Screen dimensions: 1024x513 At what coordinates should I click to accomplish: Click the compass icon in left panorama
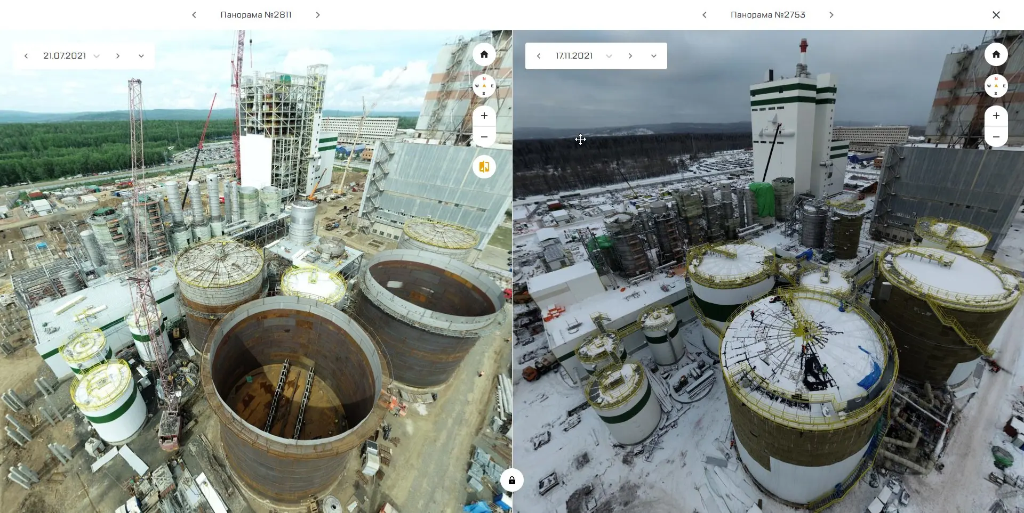[484, 86]
